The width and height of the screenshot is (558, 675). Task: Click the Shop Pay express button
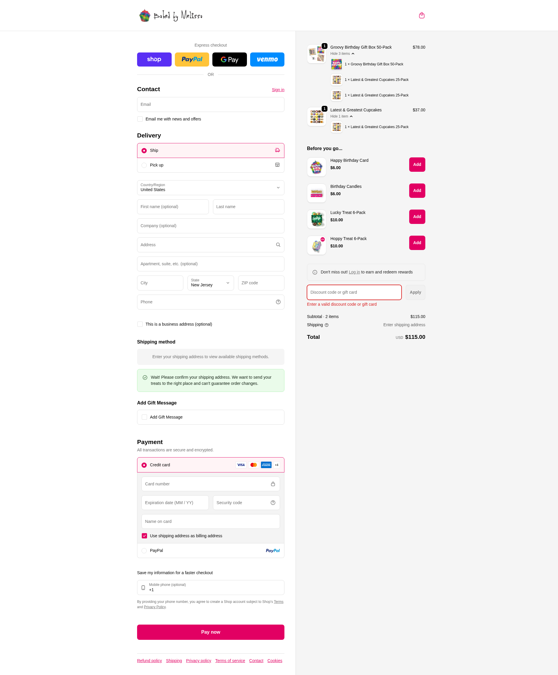(154, 59)
